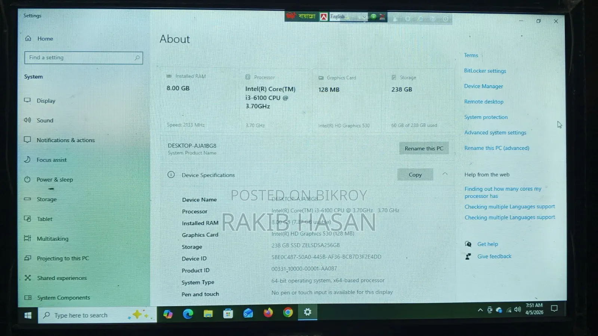Click the 238 GB Storage value
This screenshot has width=598, height=336.
(402, 90)
